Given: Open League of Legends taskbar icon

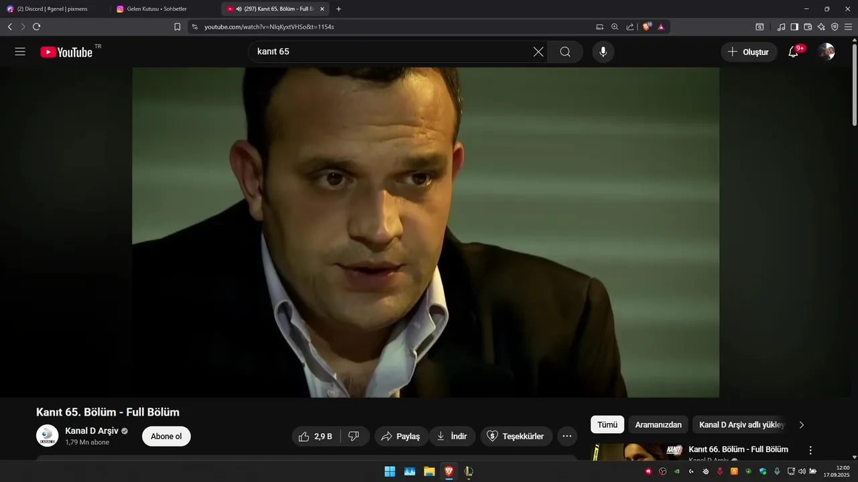Looking at the screenshot, I should [469, 471].
